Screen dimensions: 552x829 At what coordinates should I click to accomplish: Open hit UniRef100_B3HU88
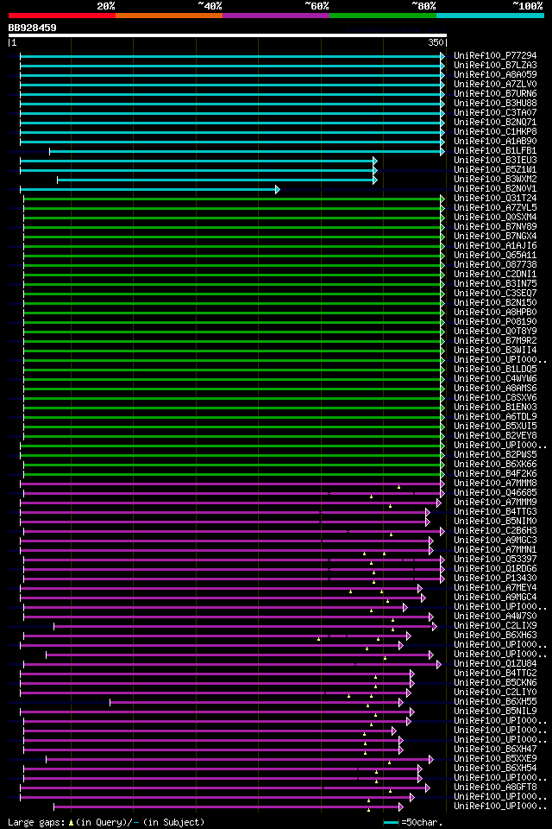tap(495, 103)
